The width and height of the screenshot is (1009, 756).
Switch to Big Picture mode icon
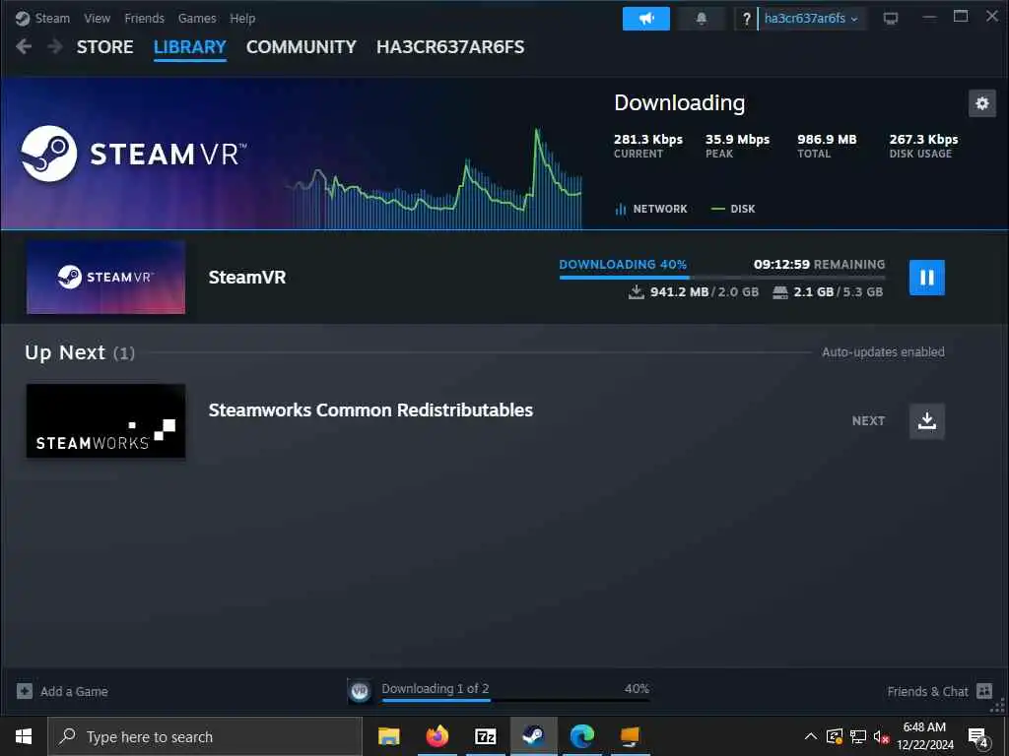891,18
